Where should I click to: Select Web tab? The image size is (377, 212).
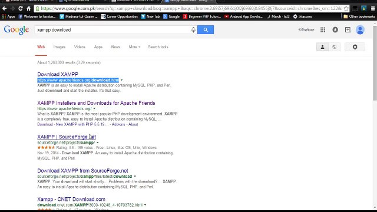[x=41, y=47]
